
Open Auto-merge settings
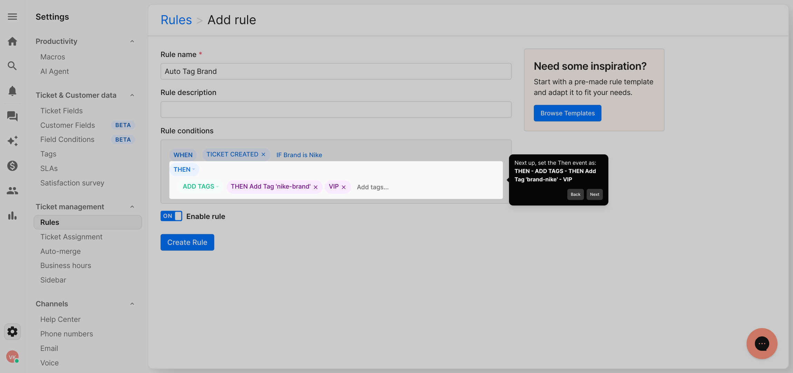click(x=60, y=251)
